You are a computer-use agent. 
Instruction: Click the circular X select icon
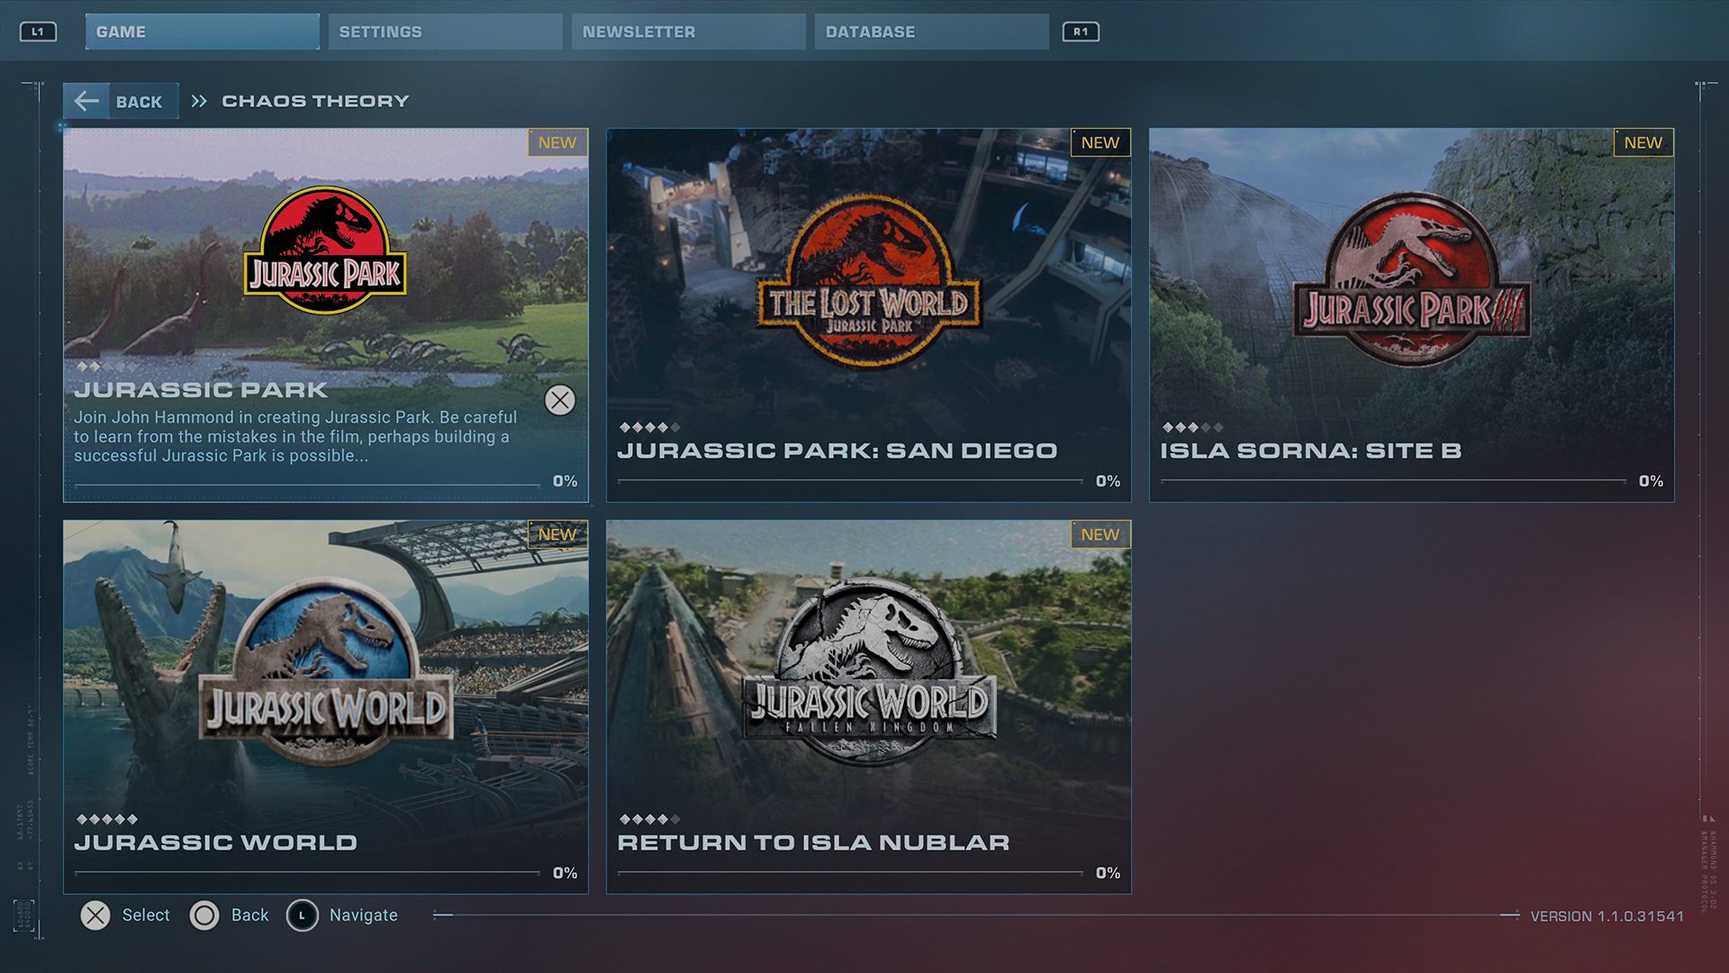95,914
